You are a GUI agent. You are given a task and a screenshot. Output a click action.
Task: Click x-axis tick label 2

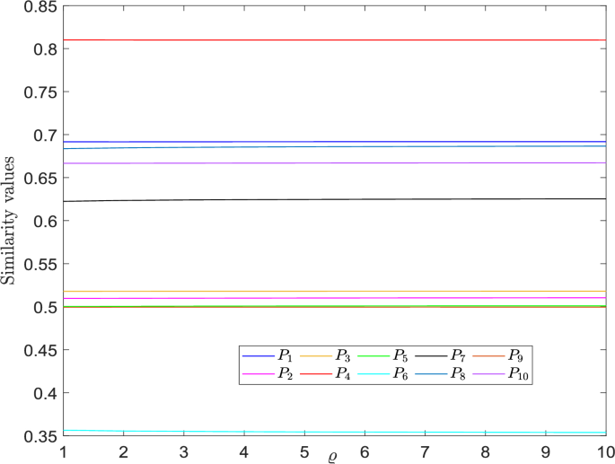(x=124, y=452)
